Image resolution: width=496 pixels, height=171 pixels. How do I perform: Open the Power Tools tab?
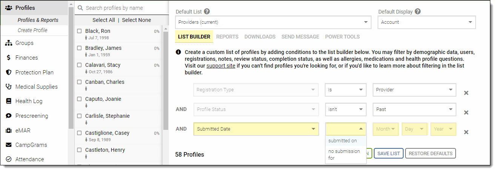(342, 37)
